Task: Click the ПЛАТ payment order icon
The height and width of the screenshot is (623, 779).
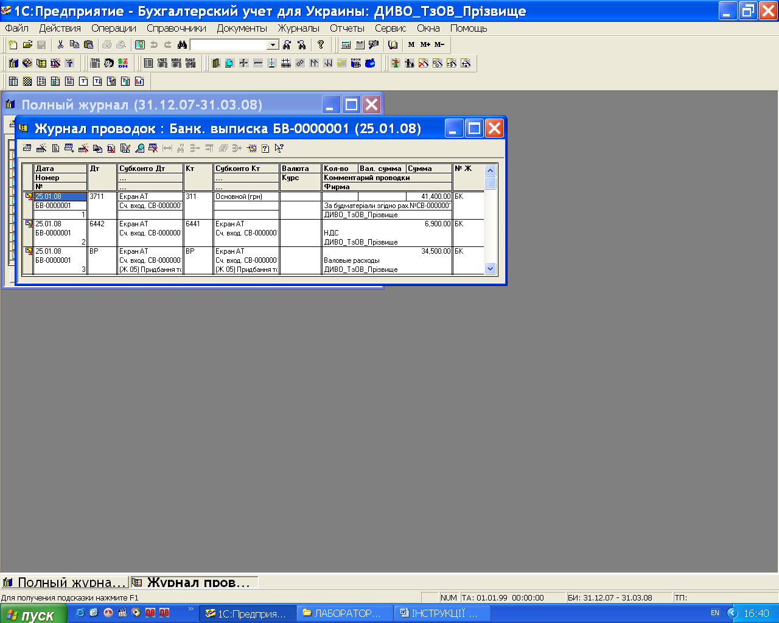Action: 190,63
